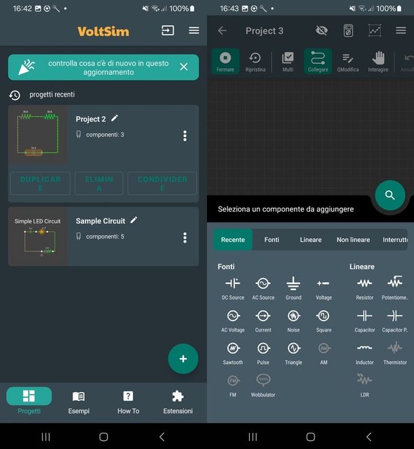Click the Ripristina reset tool
Screen dimensions: 414x449
[x=255, y=62]
